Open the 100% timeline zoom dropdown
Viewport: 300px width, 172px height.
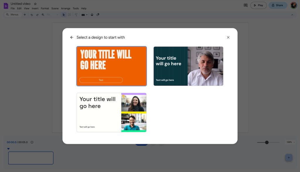[x=290, y=142]
